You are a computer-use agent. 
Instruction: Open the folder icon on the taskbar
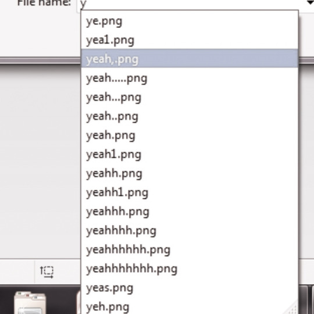(x=30, y=303)
